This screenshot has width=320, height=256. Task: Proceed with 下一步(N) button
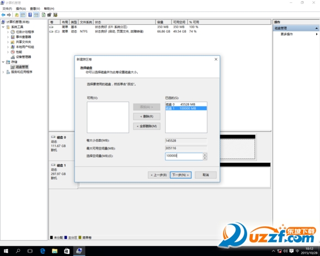pos(180,175)
